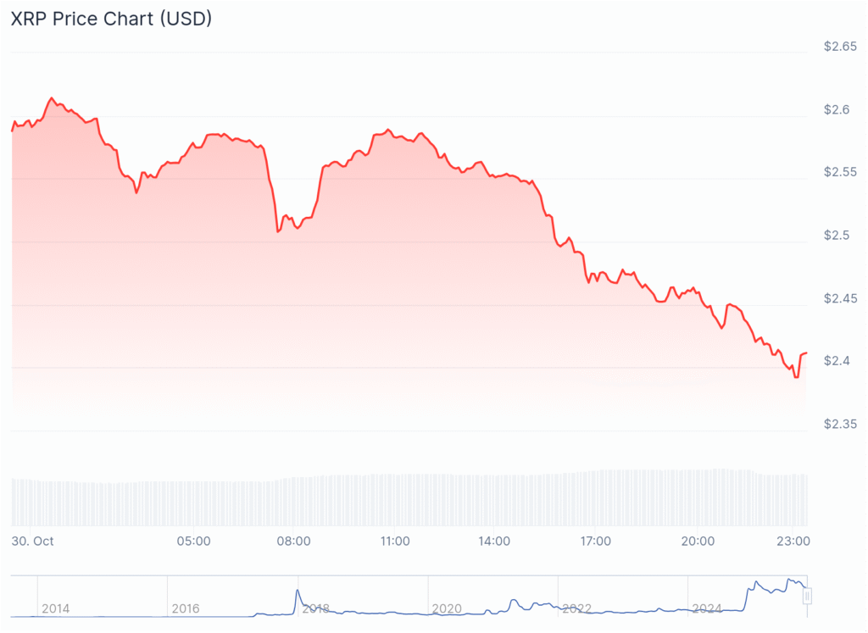Click the 30. Oct date axis label

[x=33, y=541]
